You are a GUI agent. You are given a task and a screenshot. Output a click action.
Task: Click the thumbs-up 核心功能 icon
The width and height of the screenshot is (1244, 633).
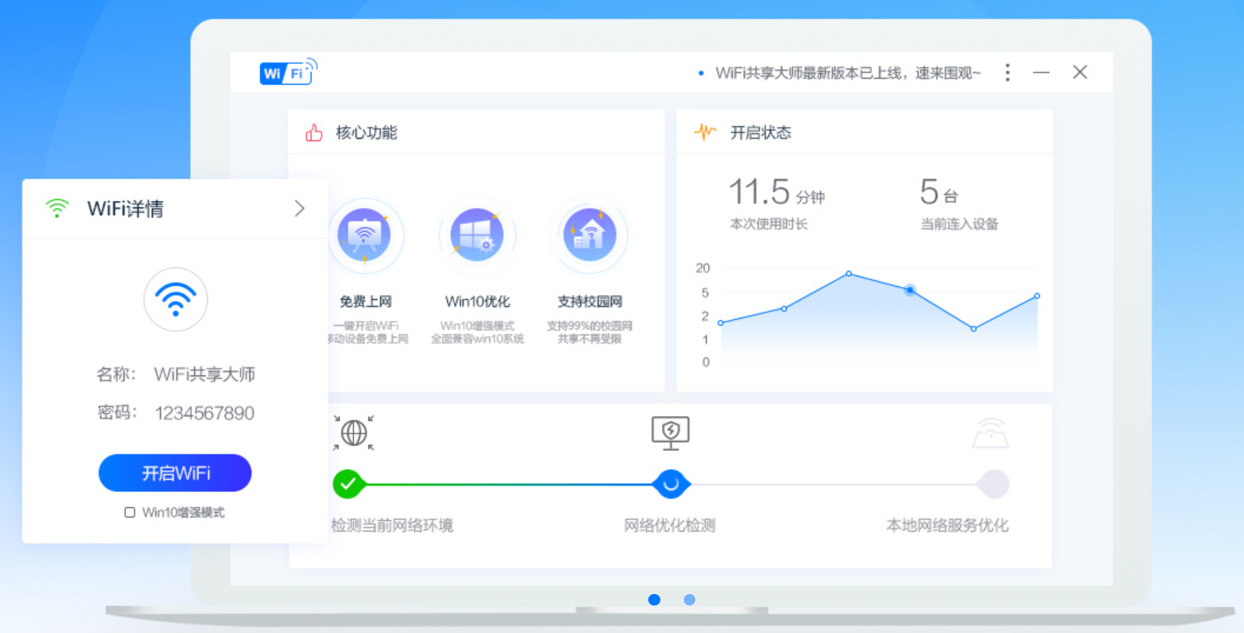(x=314, y=132)
